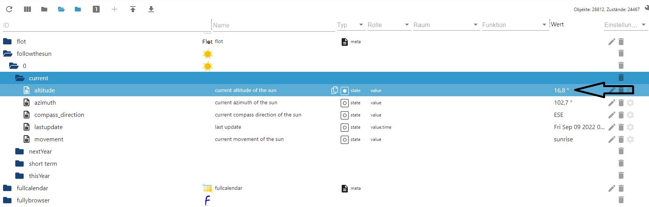
Task: Collapse all folders using closed folder icon
Action: pyautogui.click(x=44, y=9)
